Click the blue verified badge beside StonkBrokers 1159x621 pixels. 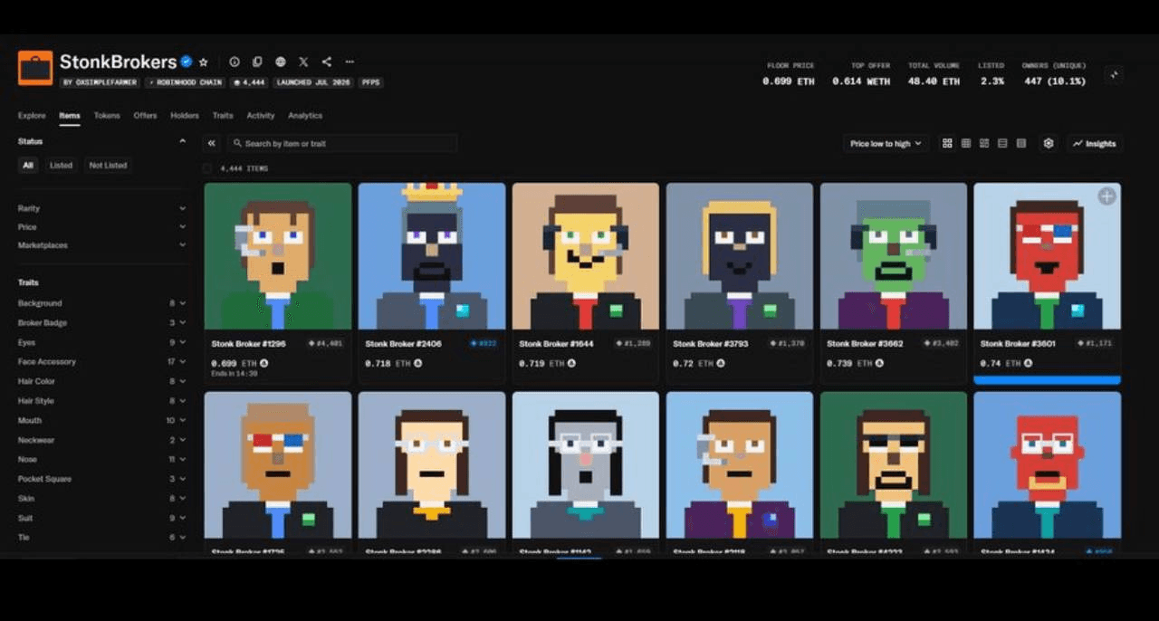pos(187,62)
